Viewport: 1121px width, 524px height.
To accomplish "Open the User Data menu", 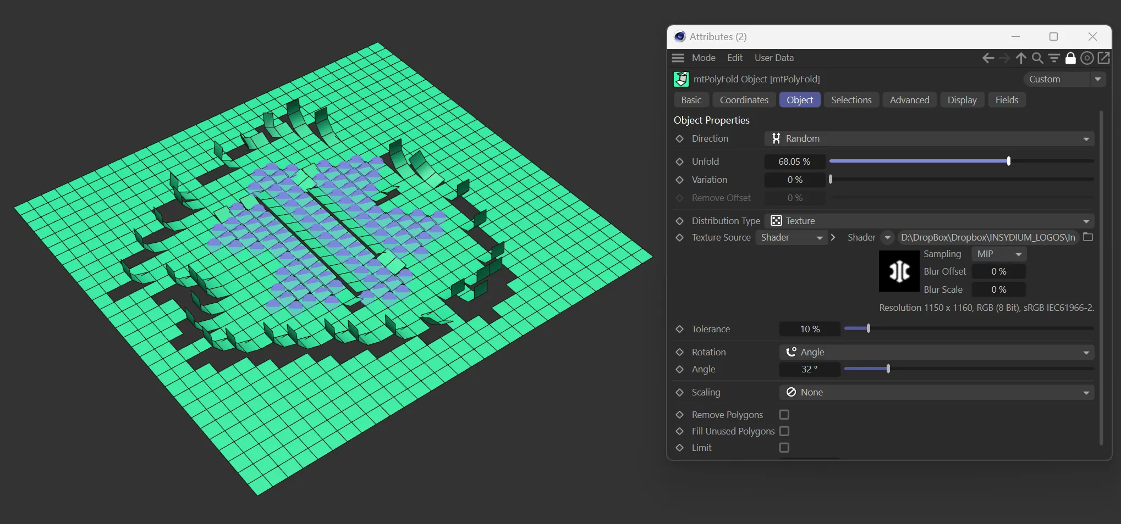I will (x=774, y=58).
